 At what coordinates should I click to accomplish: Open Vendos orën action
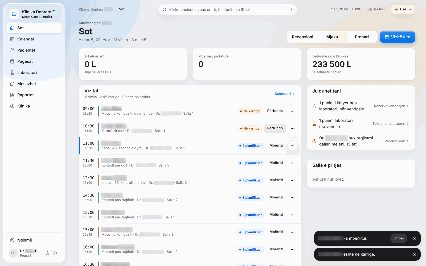[397, 141]
